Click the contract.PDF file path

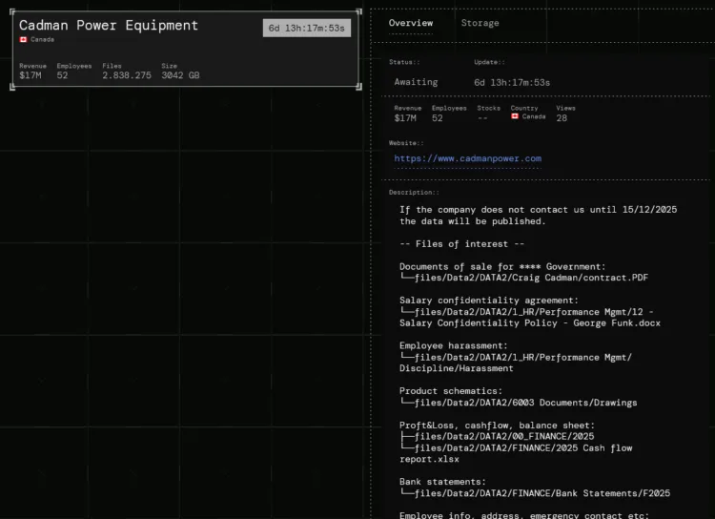pyautogui.click(x=524, y=278)
